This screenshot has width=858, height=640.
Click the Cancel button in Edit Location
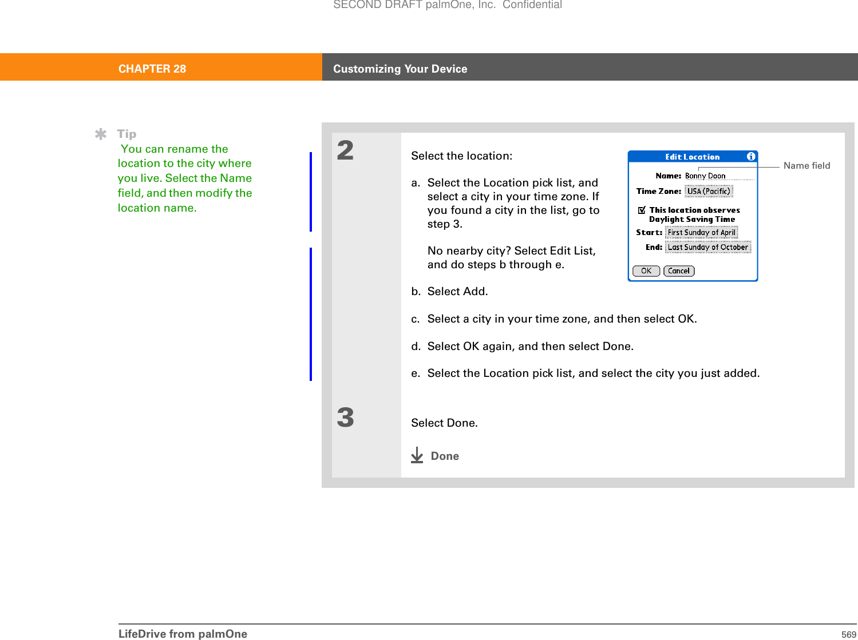click(x=679, y=271)
